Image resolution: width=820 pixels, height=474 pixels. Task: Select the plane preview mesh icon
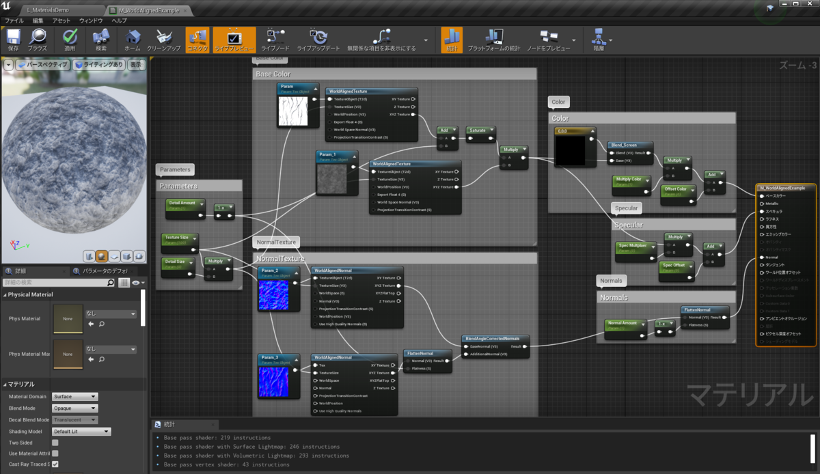[114, 256]
